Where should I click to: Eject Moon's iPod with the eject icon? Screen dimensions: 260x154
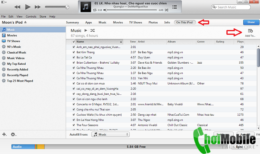[25, 22]
